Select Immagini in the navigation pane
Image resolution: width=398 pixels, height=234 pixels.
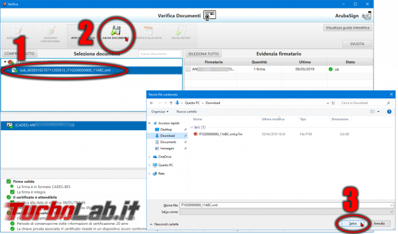167,148
